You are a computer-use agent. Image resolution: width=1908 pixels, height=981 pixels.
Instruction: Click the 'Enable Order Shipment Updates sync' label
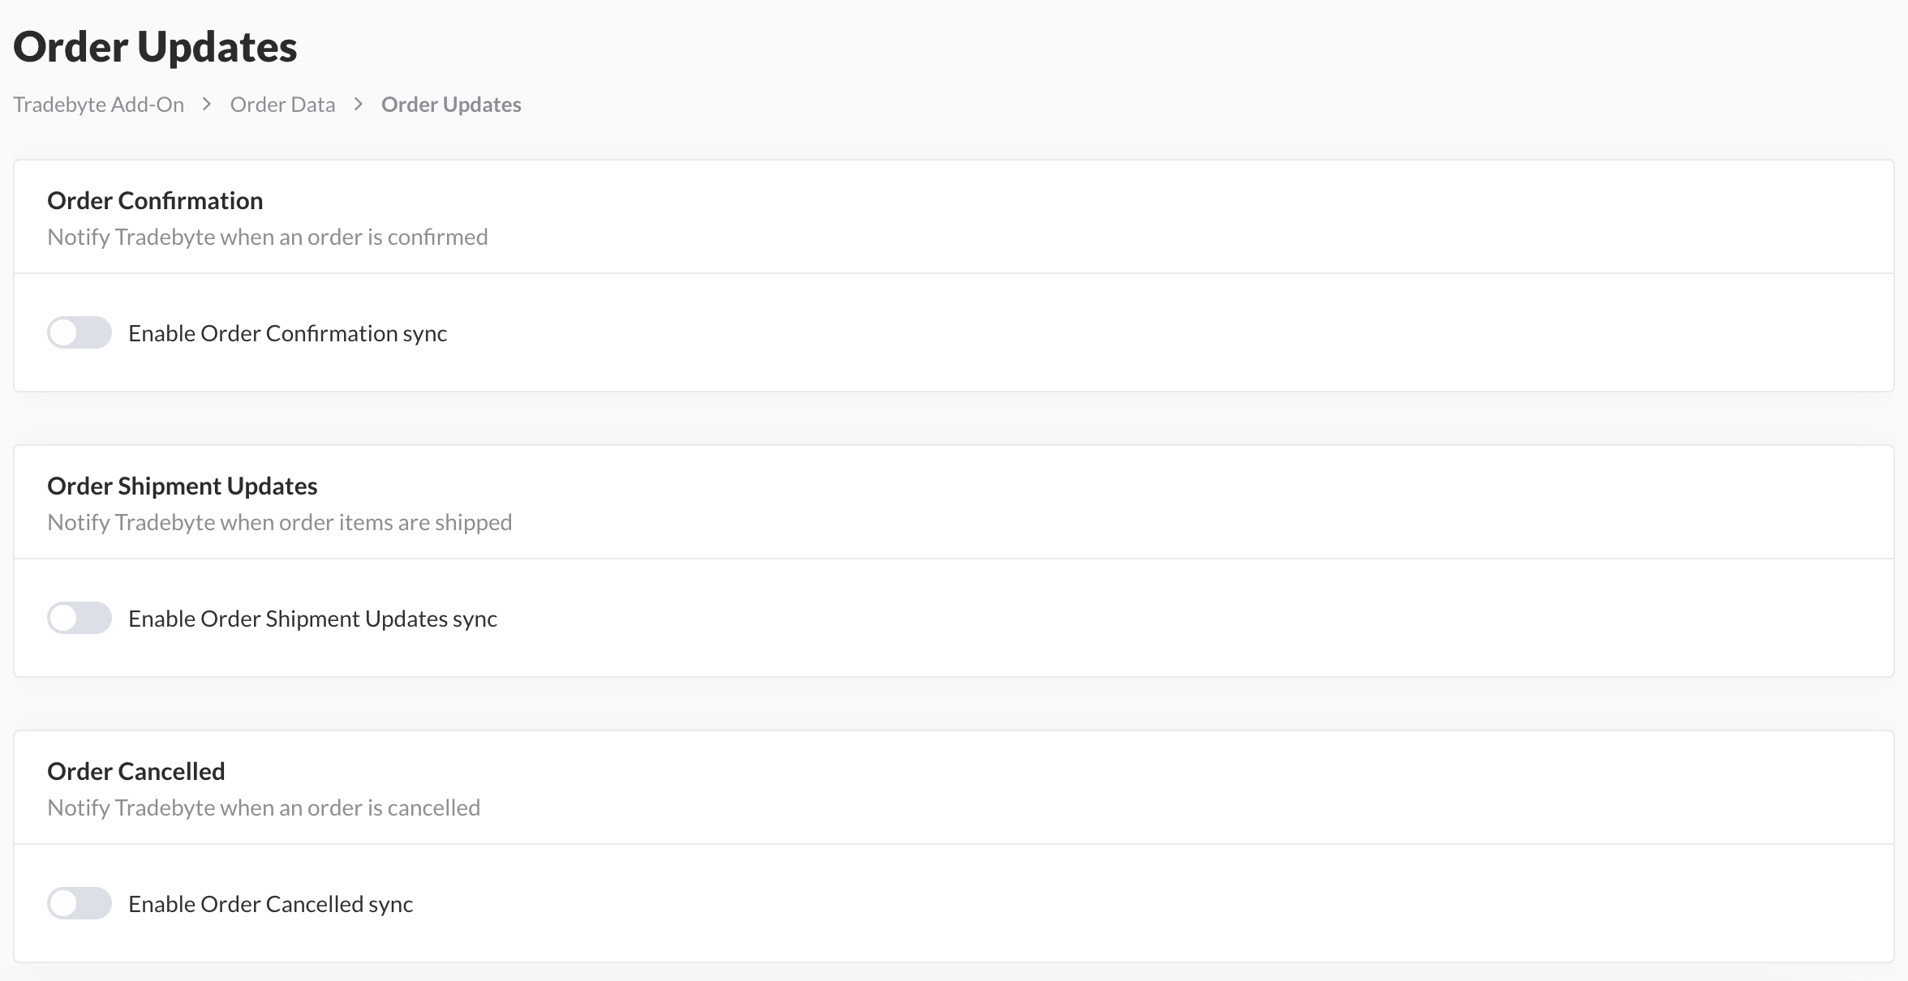(x=313, y=619)
